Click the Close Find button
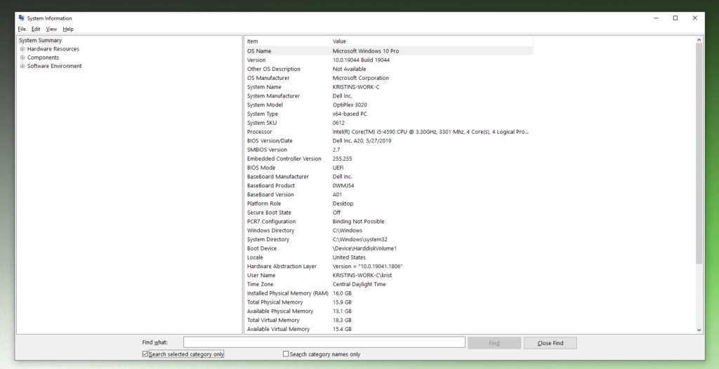 (550, 343)
